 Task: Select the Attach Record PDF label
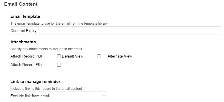click(27, 56)
